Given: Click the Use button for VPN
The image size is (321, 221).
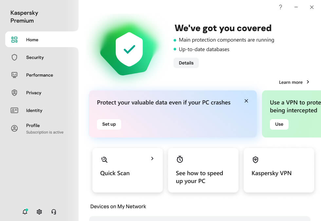Looking at the screenshot, I should tap(279, 124).
